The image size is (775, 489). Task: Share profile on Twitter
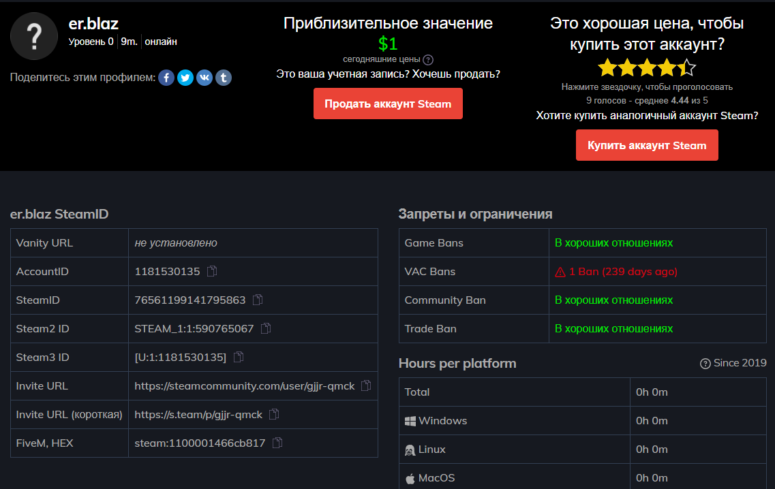coord(185,78)
